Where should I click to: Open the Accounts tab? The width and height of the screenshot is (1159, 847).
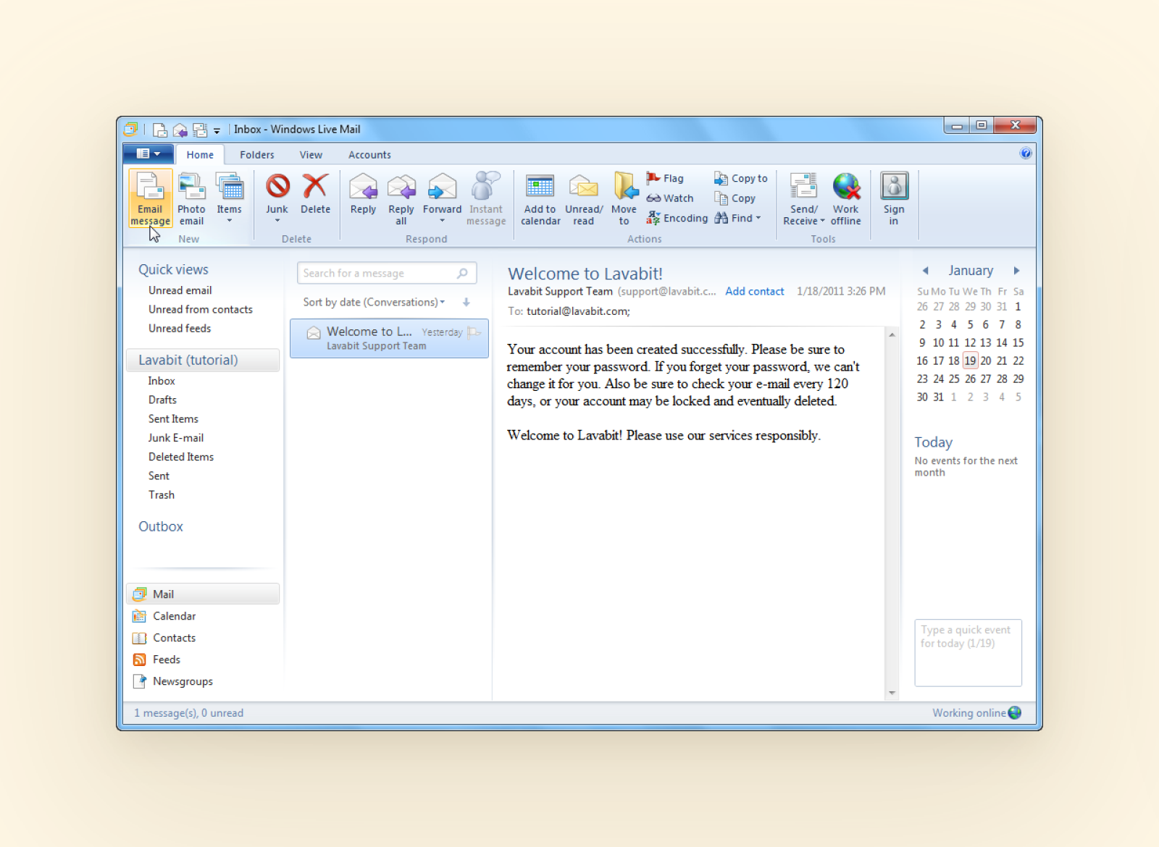tap(369, 154)
